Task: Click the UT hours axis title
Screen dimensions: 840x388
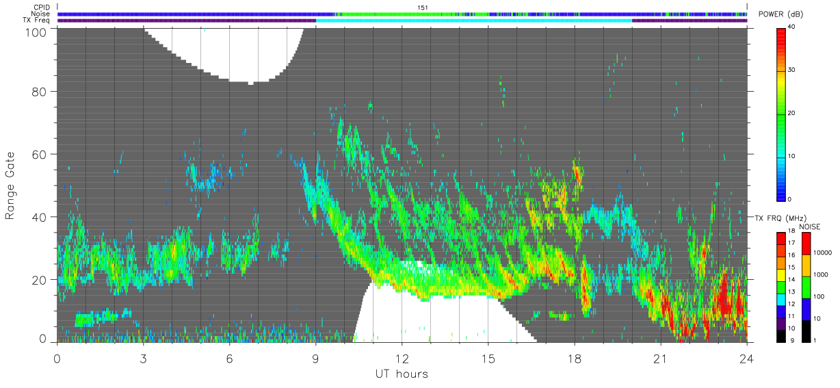Action: point(402,374)
